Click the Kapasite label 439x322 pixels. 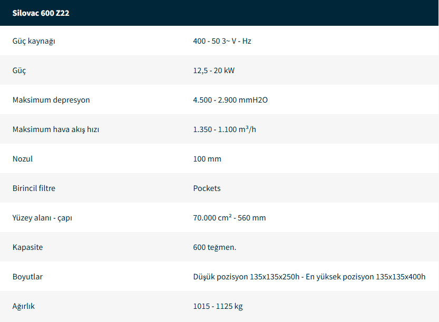coord(28,247)
